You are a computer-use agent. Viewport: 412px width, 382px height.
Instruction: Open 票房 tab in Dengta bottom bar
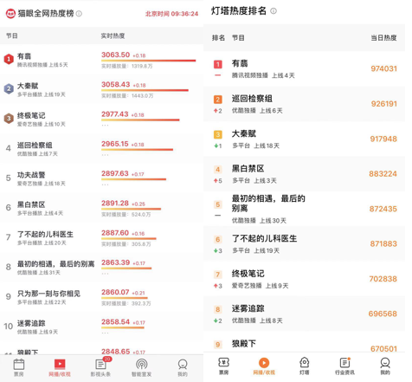223,366
